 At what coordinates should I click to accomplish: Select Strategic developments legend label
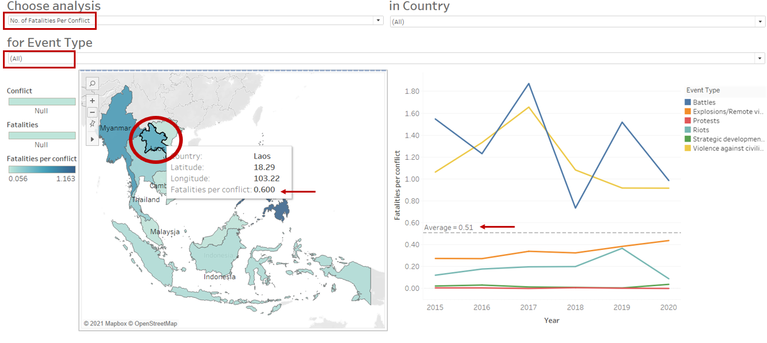(729, 139)
